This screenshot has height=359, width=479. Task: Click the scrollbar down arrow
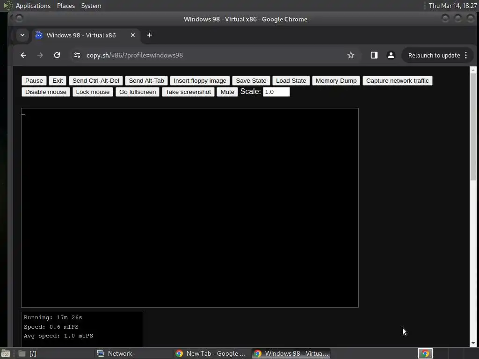point(473,343)
